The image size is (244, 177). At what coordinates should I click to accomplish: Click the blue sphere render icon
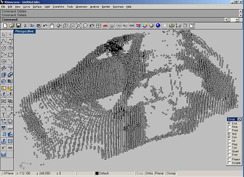pyautogui.click(x=158, y=26)
